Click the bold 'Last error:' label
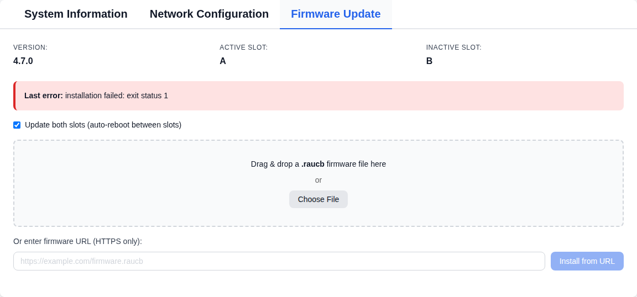 coord(44,96)
